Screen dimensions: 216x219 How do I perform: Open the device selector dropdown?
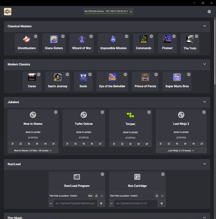[x=108, y=11]
